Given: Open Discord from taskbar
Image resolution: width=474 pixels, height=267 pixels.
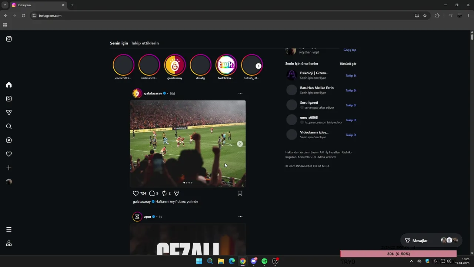Looking at the screenshot, I should click(254, 261).
